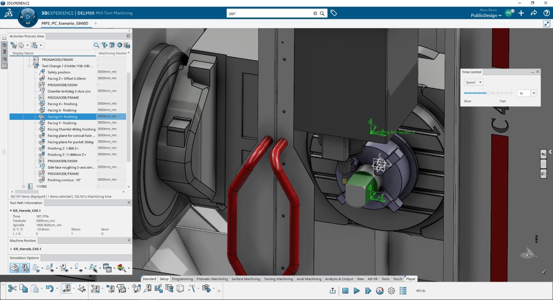Image resolution: width=553 pixels, height=300 pixels.
Task: Open the Speed dropdown in Time Control
Action: pos(474,82)
